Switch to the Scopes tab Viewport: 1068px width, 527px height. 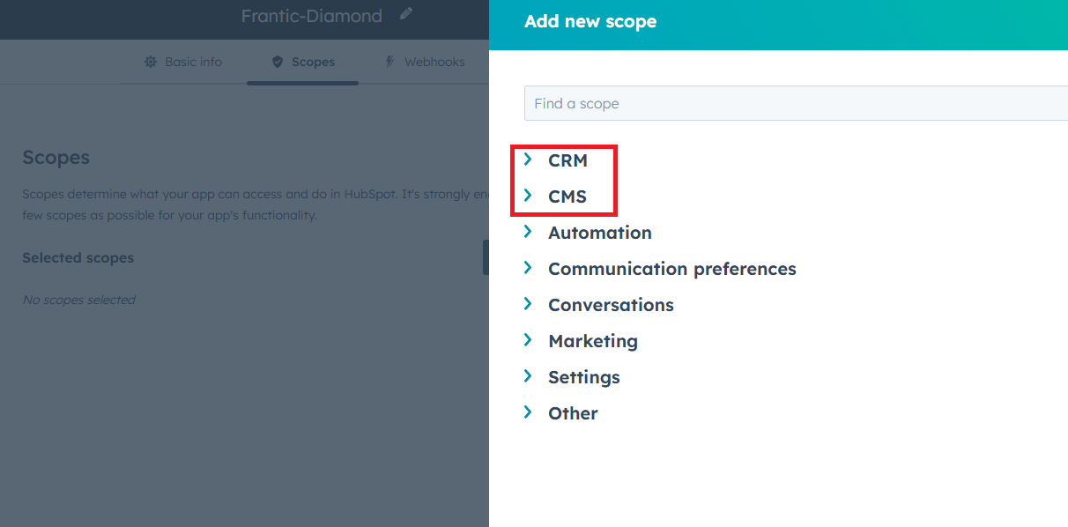pyautogui.click(x=303, y=62)
